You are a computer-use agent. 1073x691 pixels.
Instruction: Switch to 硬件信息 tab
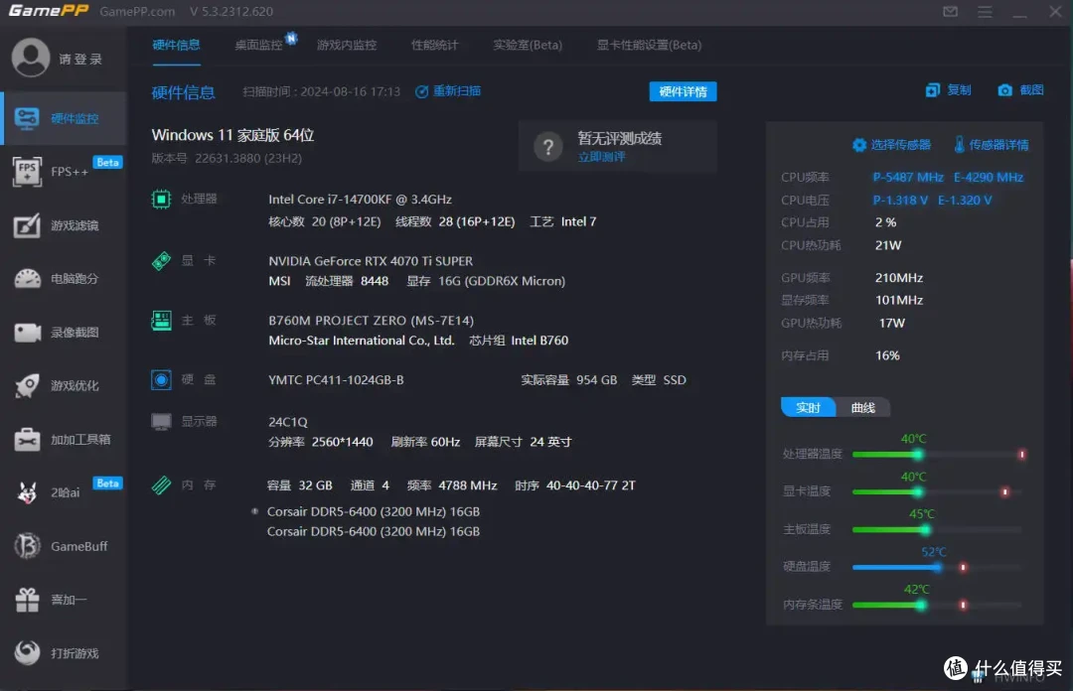pyautogui.click(x=176, y=45)
